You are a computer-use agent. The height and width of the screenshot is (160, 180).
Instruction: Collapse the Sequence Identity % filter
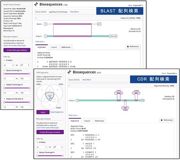(4, 99)
